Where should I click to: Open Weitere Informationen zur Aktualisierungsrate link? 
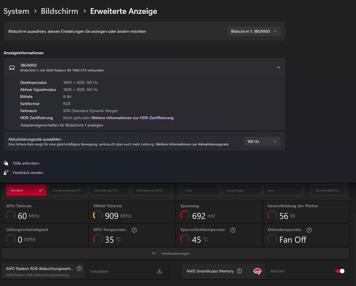[x=192, y=144]
